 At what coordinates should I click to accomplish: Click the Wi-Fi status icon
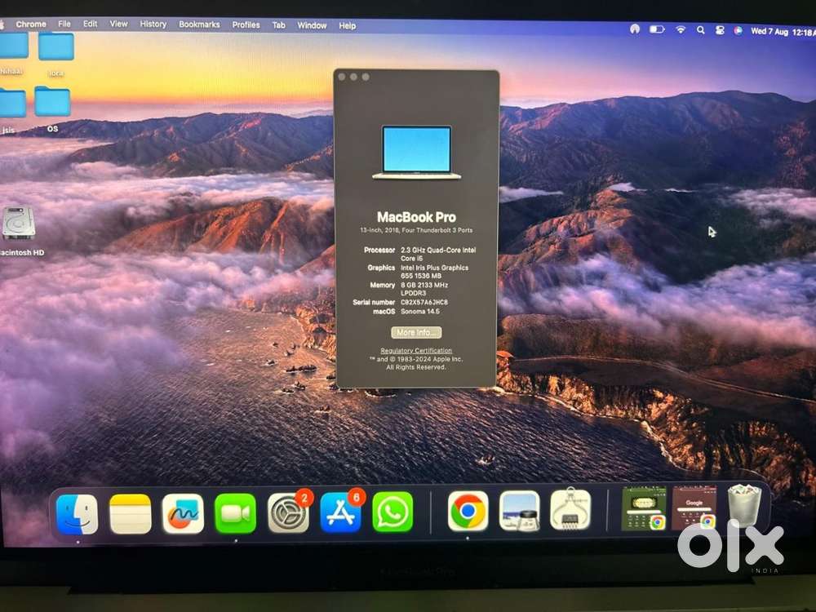681,29
